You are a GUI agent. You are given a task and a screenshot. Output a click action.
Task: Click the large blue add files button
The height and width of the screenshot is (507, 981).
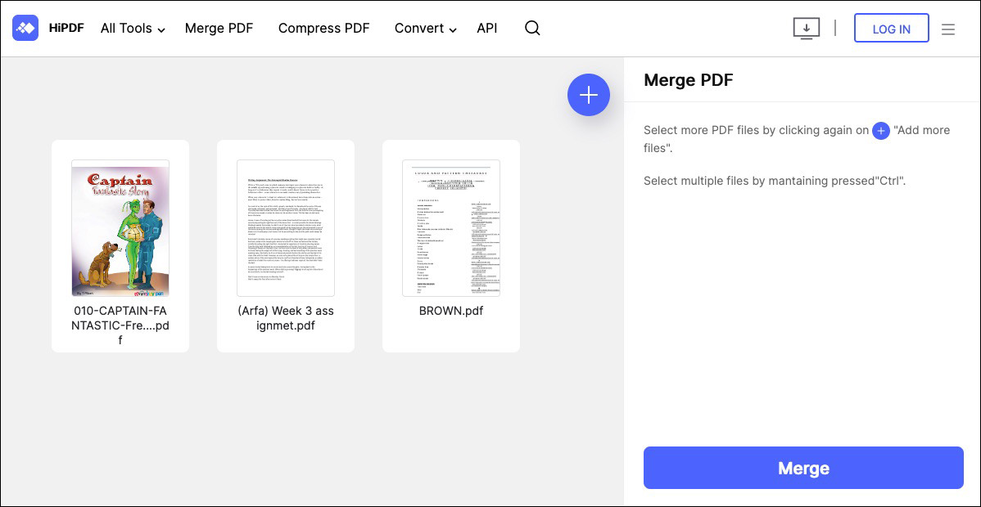tap(589, 95)
